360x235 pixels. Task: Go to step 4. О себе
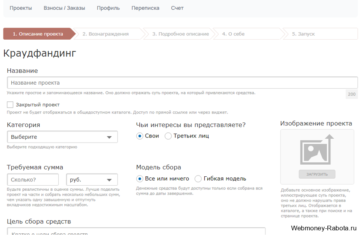pyautogui.click(x=249, y=34)
